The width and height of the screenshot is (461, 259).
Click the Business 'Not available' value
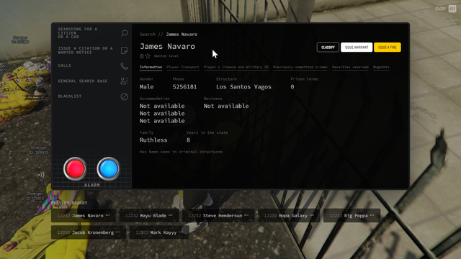pyautogui.click(x=226, y=106)
